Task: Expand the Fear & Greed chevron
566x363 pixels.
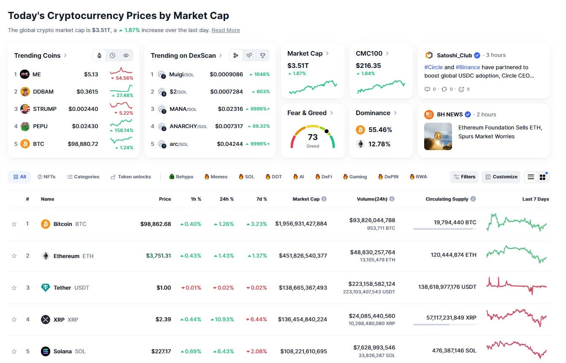Action: pos(331,113)
